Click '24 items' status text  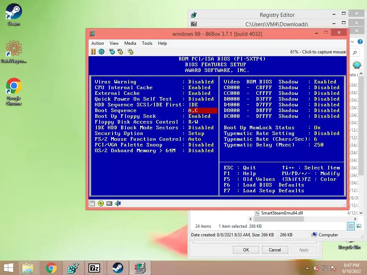tap(203, 226)
